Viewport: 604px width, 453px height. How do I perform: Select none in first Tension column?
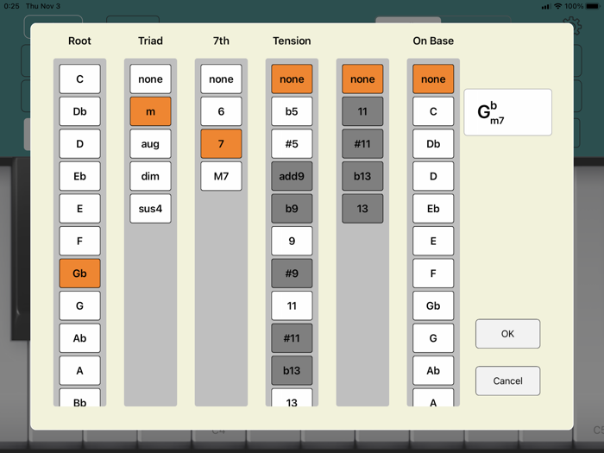(x=292, y=79)
